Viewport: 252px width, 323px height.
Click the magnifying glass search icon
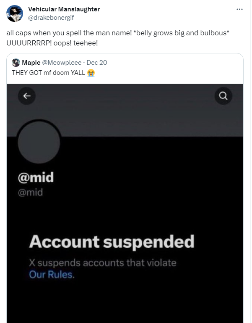click(x=223, y=96)
